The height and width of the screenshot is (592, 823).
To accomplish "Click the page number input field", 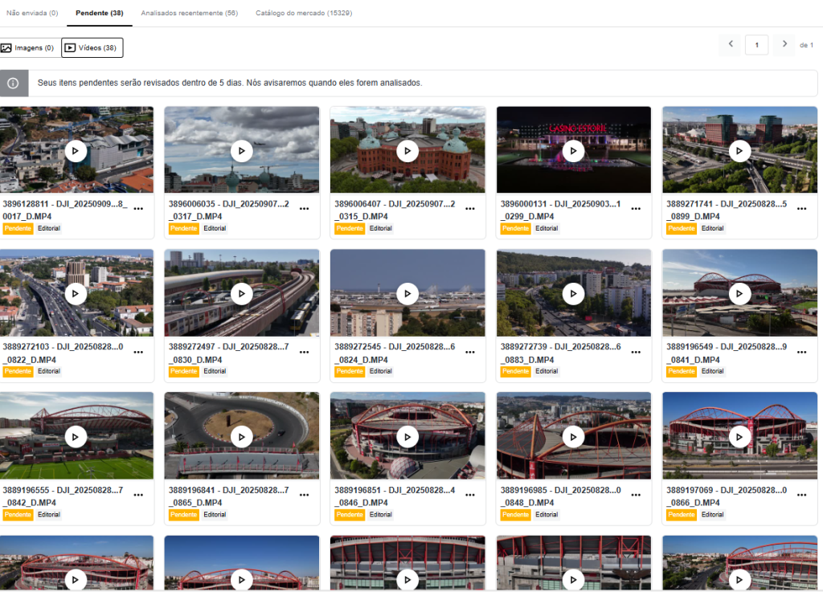I will [x=756, y=45].
